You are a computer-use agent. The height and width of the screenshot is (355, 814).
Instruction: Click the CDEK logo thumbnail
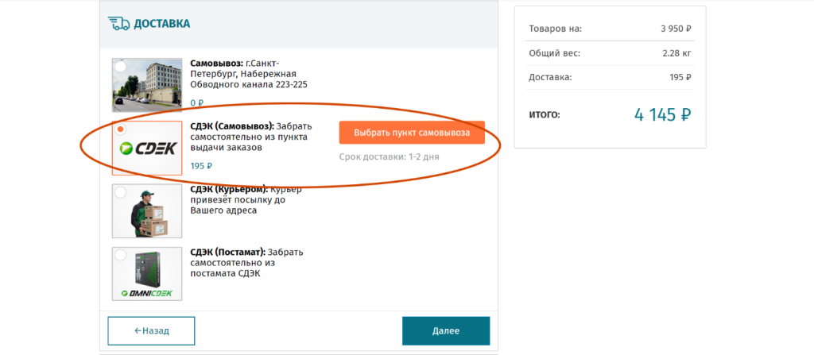pyautogui.click(x=147, y=148)
